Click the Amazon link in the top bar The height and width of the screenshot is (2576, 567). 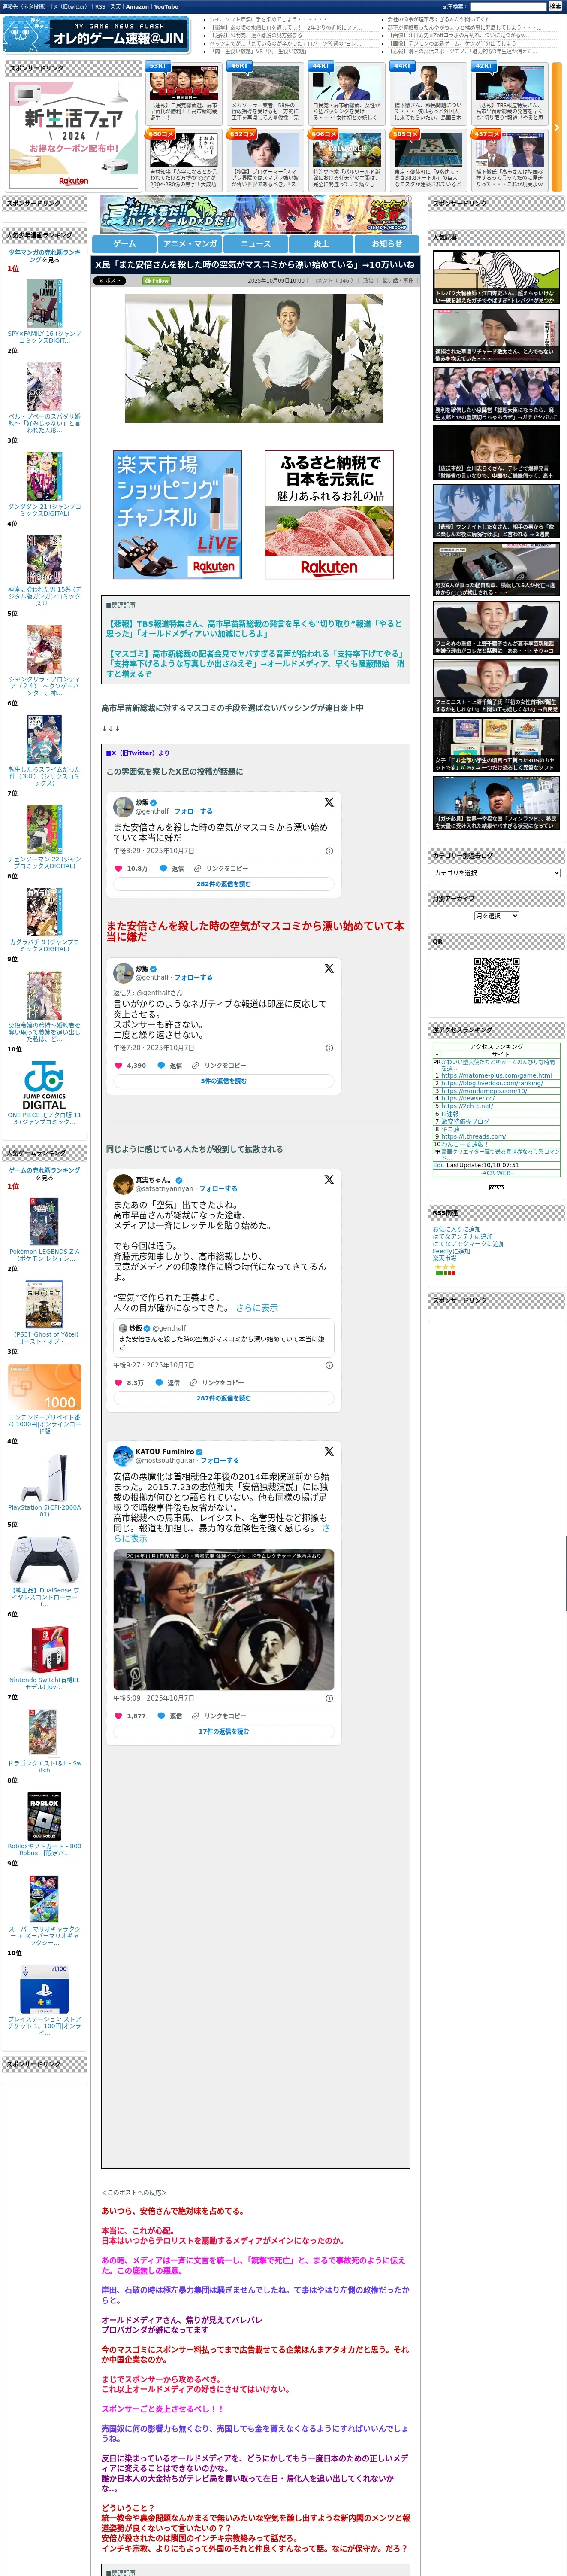point(137,6)
